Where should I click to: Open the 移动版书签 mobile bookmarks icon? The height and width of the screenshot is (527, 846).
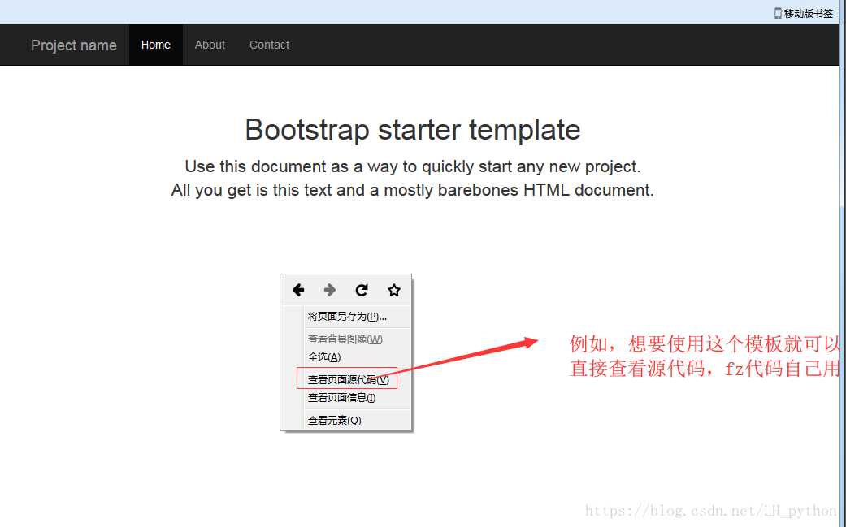point(778,14)
